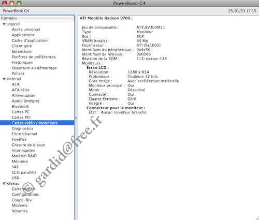Screen dimensions: 259x220
Task: Select SAS in the sidebar
Action: (15, 167)
